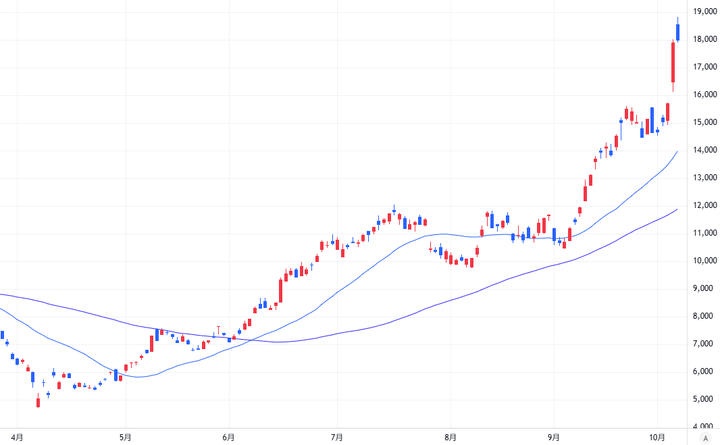This screenshot has height=445, width=720.
Task: Click the 6月 date label
Action: point(228,437)
